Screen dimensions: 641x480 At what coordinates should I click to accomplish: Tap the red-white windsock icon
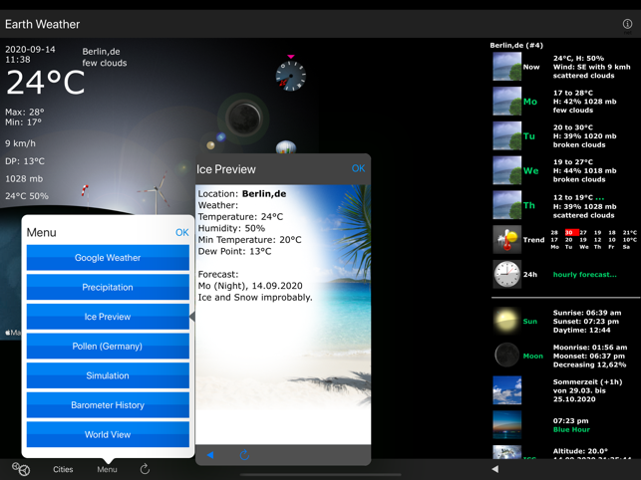[85, 191]
